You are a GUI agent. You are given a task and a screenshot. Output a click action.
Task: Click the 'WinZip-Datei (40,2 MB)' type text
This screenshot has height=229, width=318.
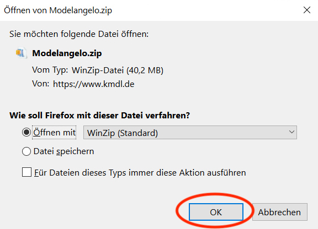[118, 70]
